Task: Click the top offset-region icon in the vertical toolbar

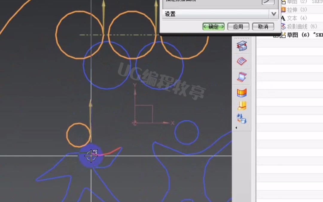Action: [242, 46]
